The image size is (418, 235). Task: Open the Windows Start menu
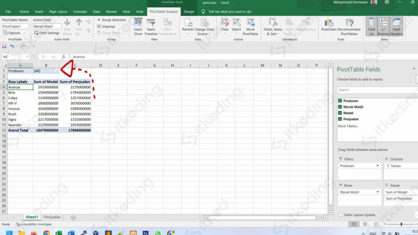pyautogui.click(x=9, y=233)
